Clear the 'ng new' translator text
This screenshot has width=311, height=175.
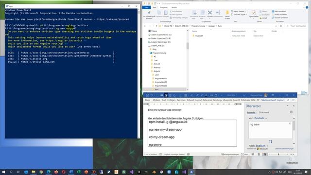point(290,123)
